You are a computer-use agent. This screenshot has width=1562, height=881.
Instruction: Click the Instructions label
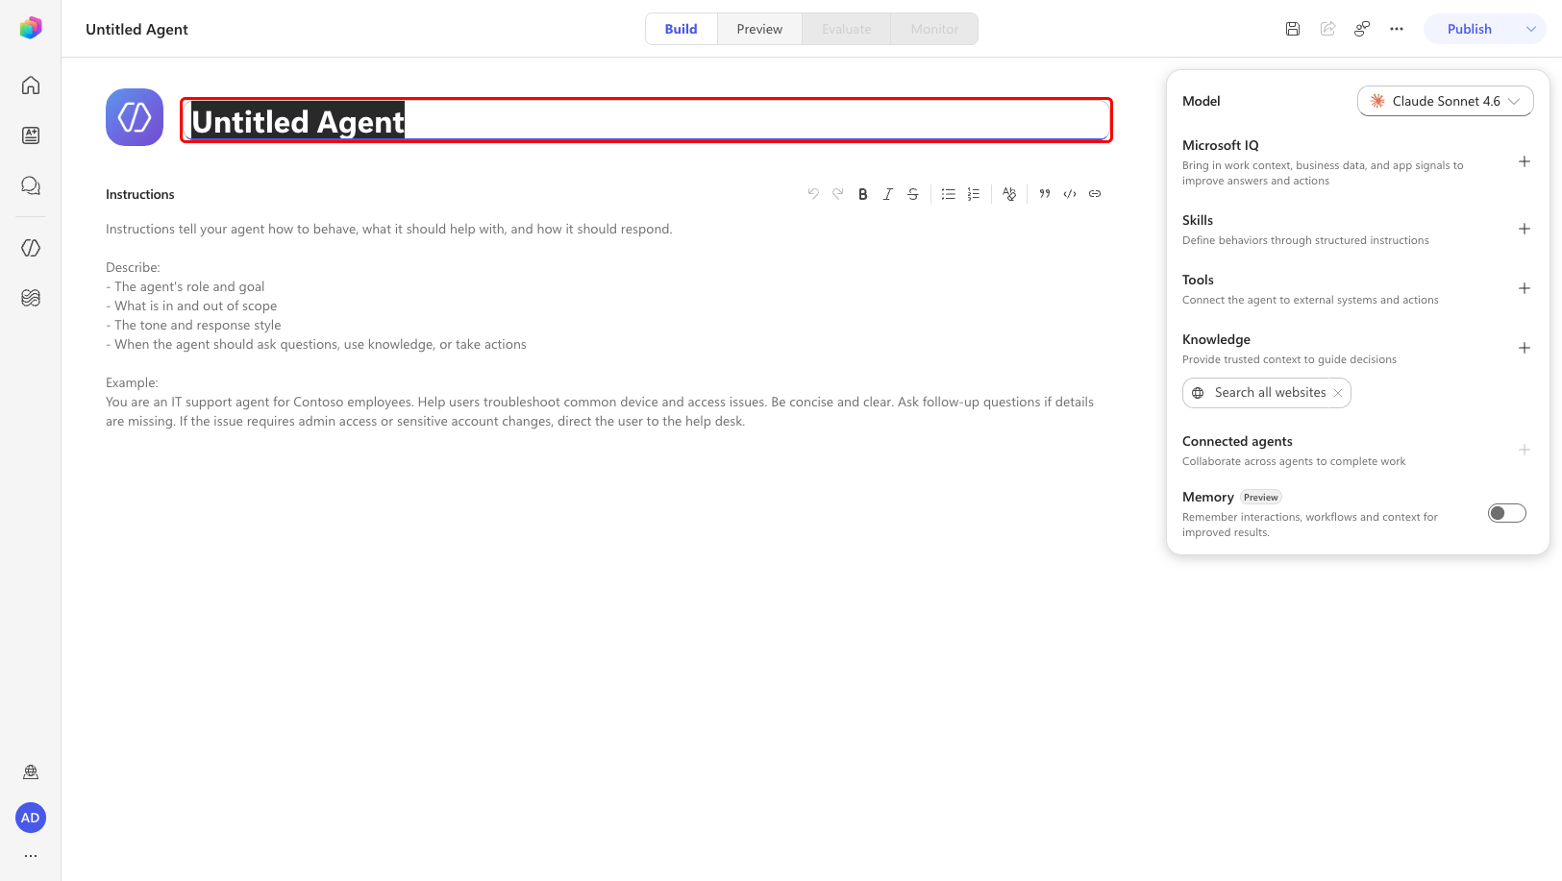140,194
